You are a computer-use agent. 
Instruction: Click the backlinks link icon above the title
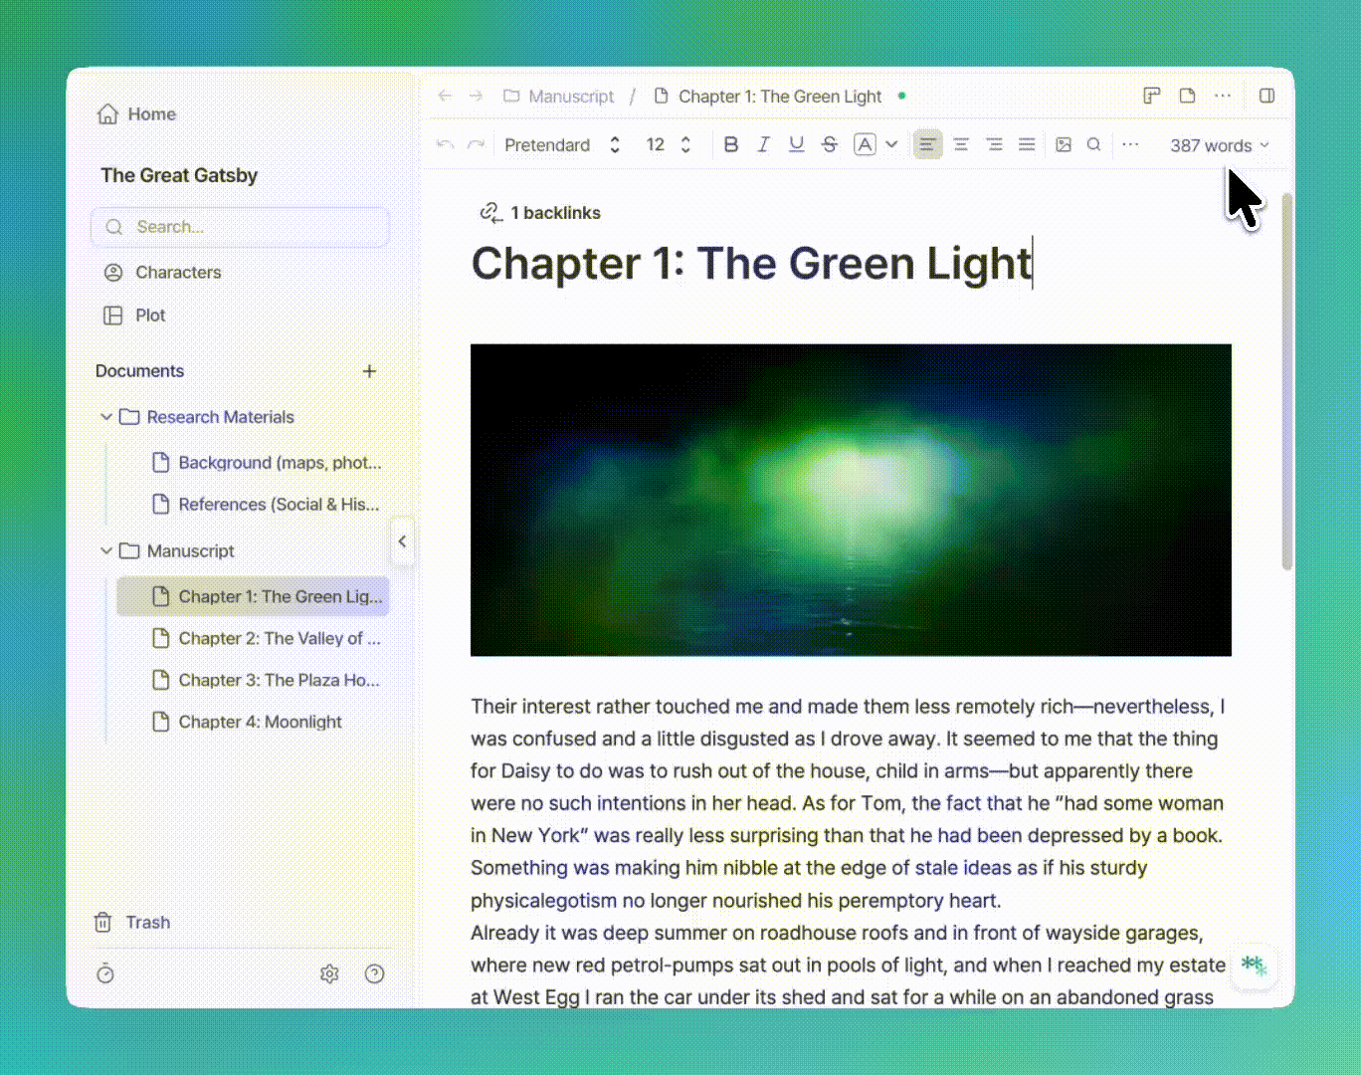(489, 212)
